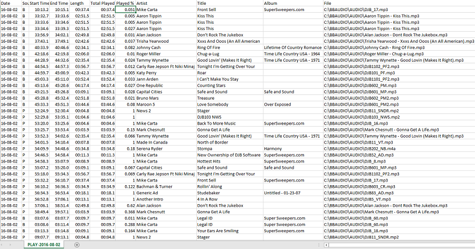Screen dimensions: 475x249
Task: Select the DJB603_CR.mp3 file path cell
Action: click(399, 187)
